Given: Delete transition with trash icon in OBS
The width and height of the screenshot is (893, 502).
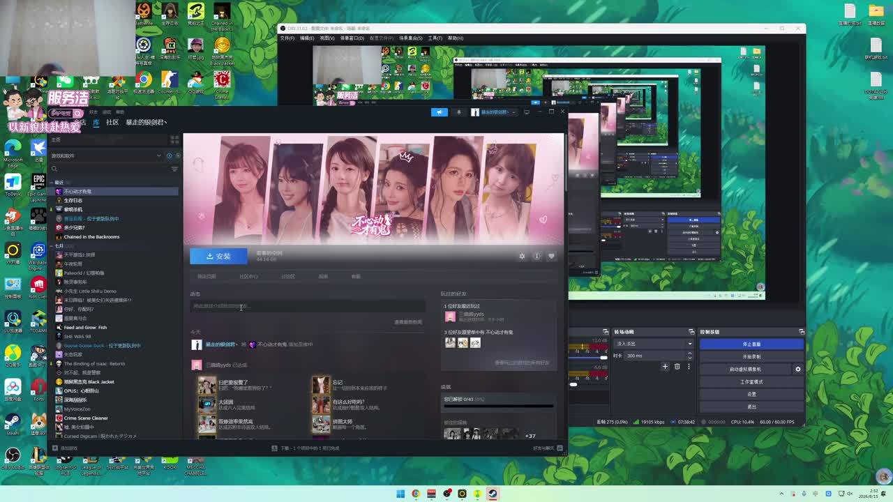Looking at the screenshot, I should [677, 367].
